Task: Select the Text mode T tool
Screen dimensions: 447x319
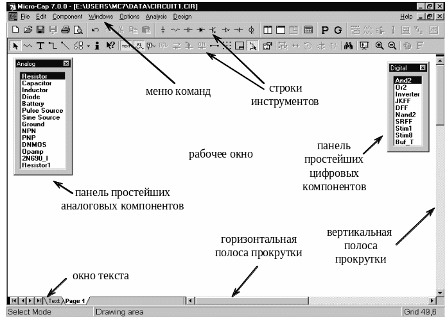Action: [x=40, y=45]
